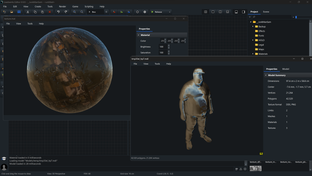The image size is (312, 176).
Task: Toggle the side panel visibility icon
Action: click(243, 12)
